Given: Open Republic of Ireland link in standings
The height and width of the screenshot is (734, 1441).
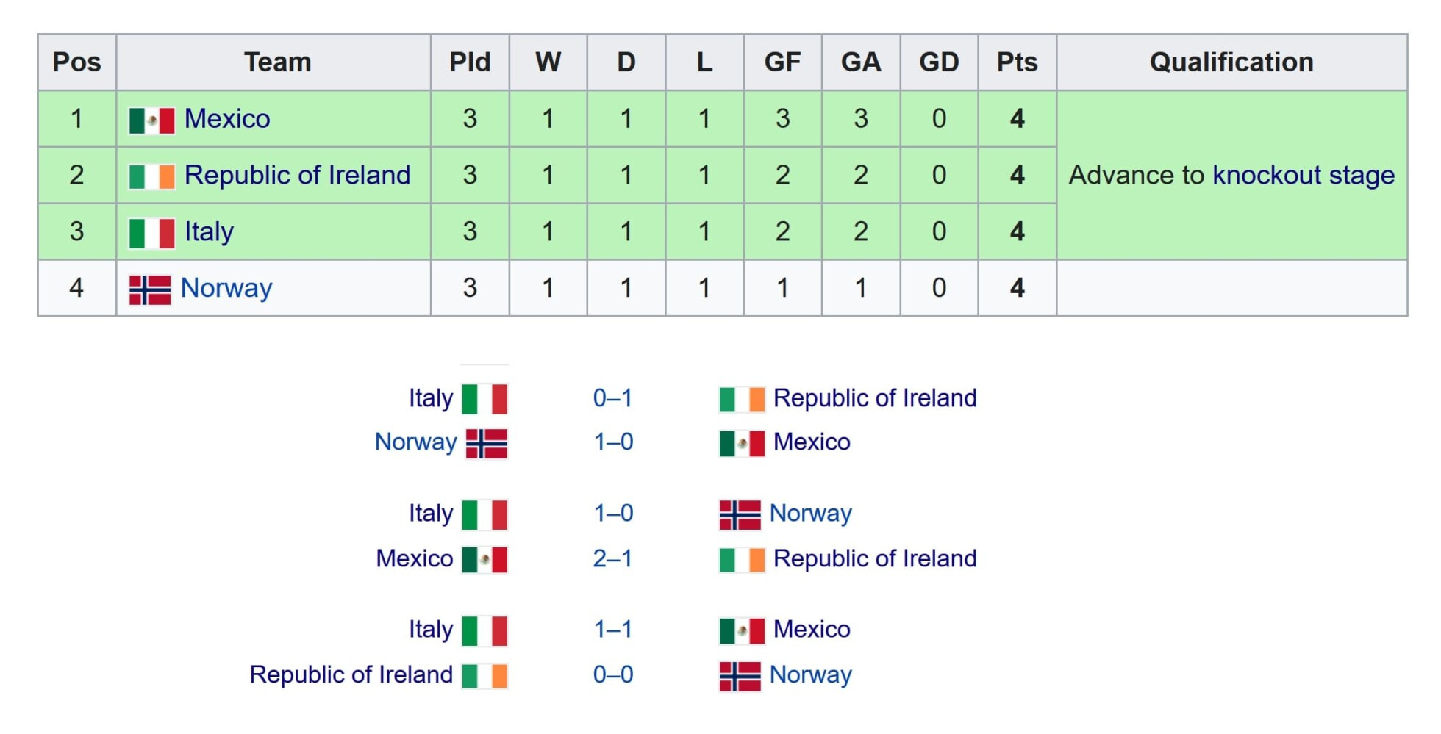Looking at the screenshot, I should tap(297, 176).
